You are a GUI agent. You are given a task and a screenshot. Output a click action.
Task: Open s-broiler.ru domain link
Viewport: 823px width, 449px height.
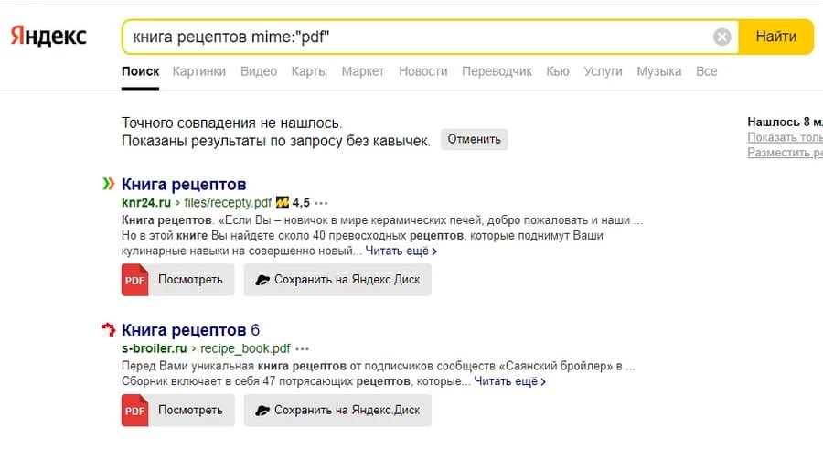click(155, 348)
